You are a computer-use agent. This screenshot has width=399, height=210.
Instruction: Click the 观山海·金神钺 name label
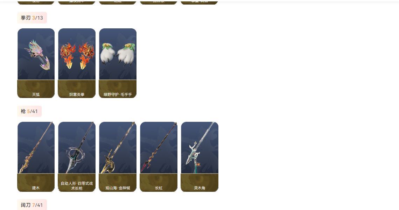point(118,188)
